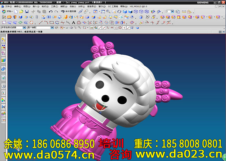Toggle the Enable Snap Points button

pos(92,28)
